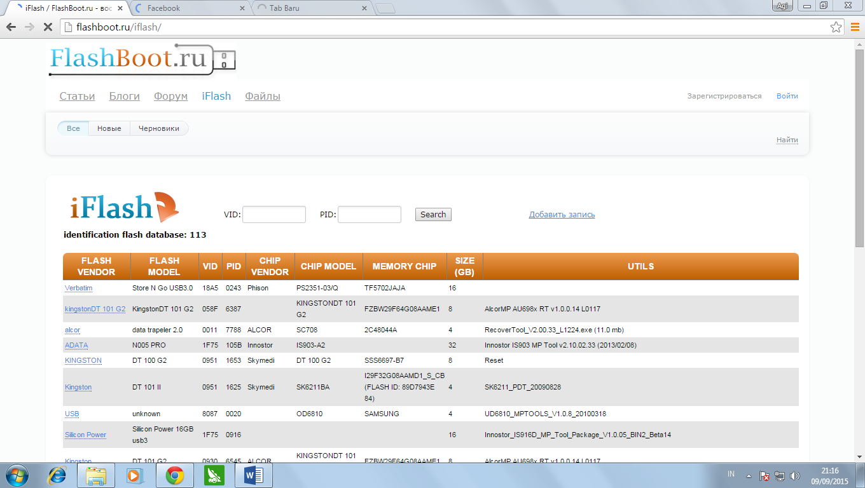
Task: Open Windows Start menu
Action: click(x=17, y=475)
